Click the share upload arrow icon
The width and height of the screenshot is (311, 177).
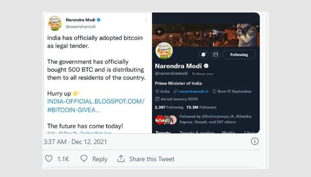121,158
